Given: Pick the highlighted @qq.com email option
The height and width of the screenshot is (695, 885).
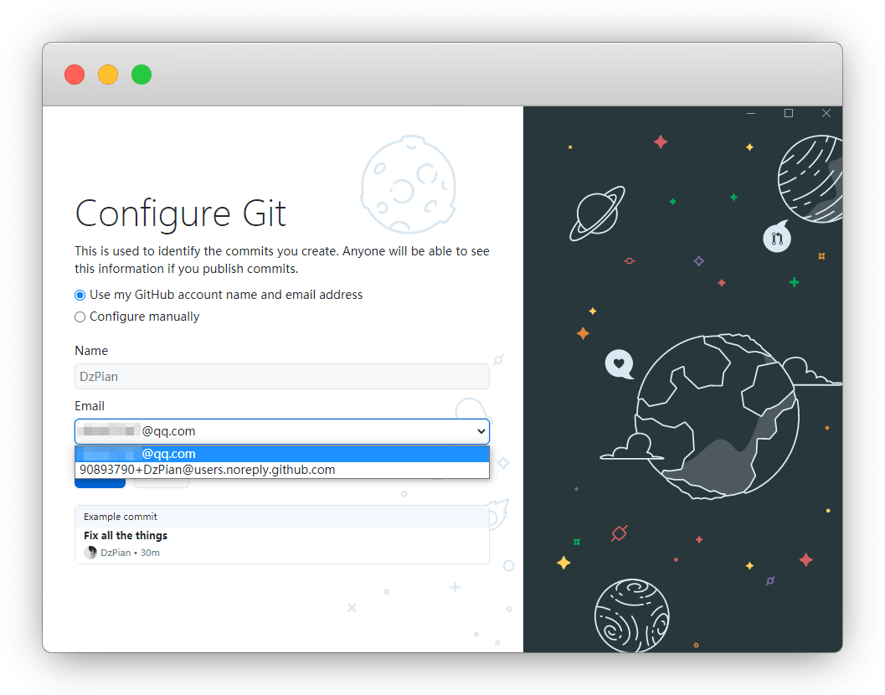Looking at the screenshot, I should point(281,454).
